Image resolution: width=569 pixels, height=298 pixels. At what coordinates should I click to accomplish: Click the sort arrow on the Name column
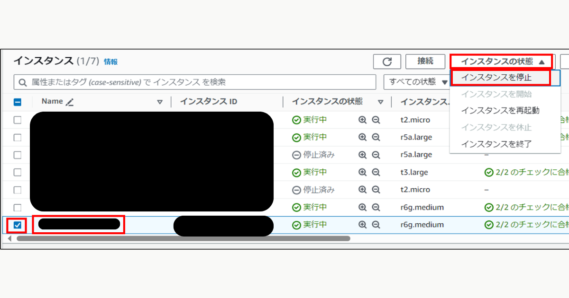pyautogui.click(x=161, y=101)
